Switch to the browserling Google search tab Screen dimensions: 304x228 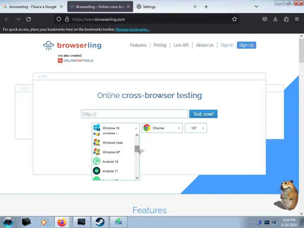click(x=33, y=7)
